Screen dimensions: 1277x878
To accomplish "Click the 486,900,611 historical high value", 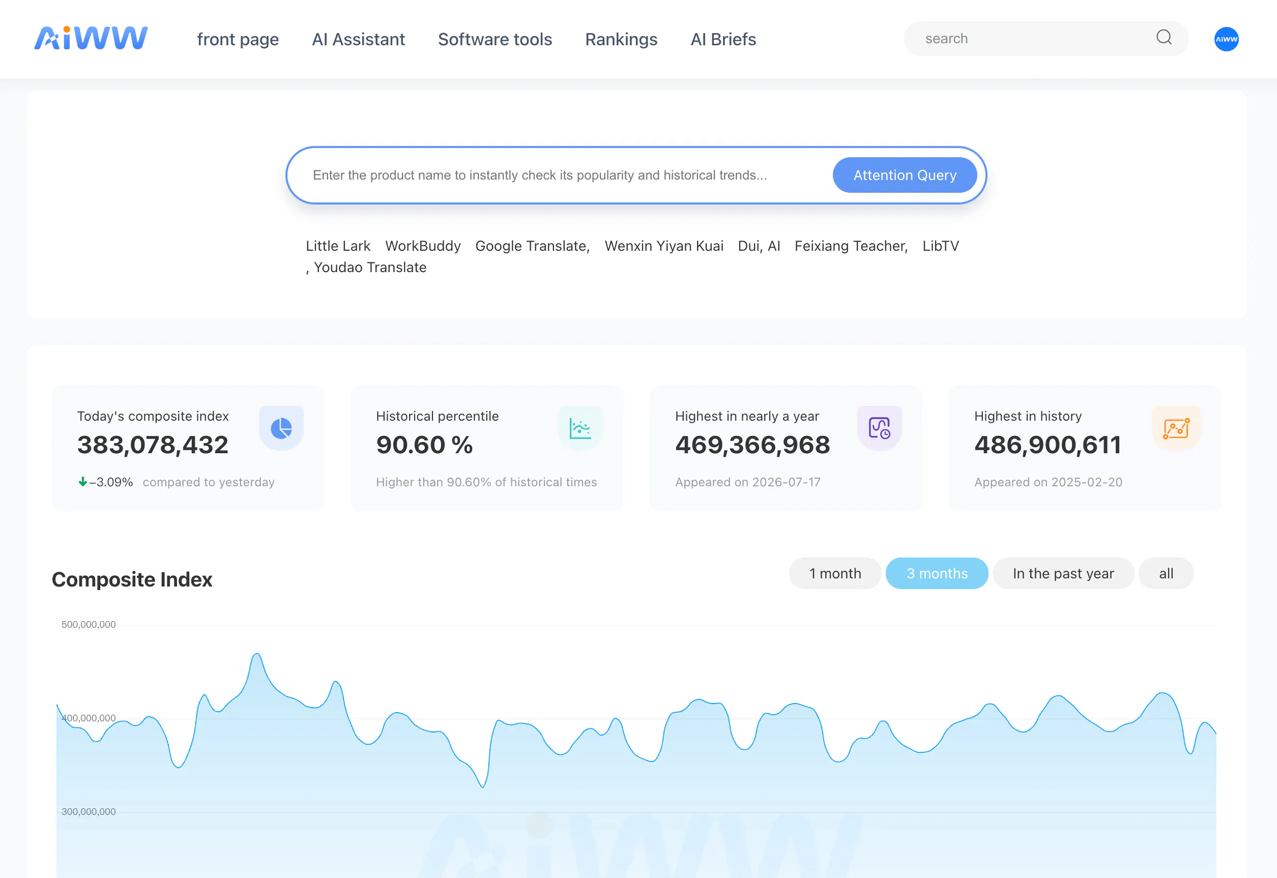I will [x=1048, y=445].
